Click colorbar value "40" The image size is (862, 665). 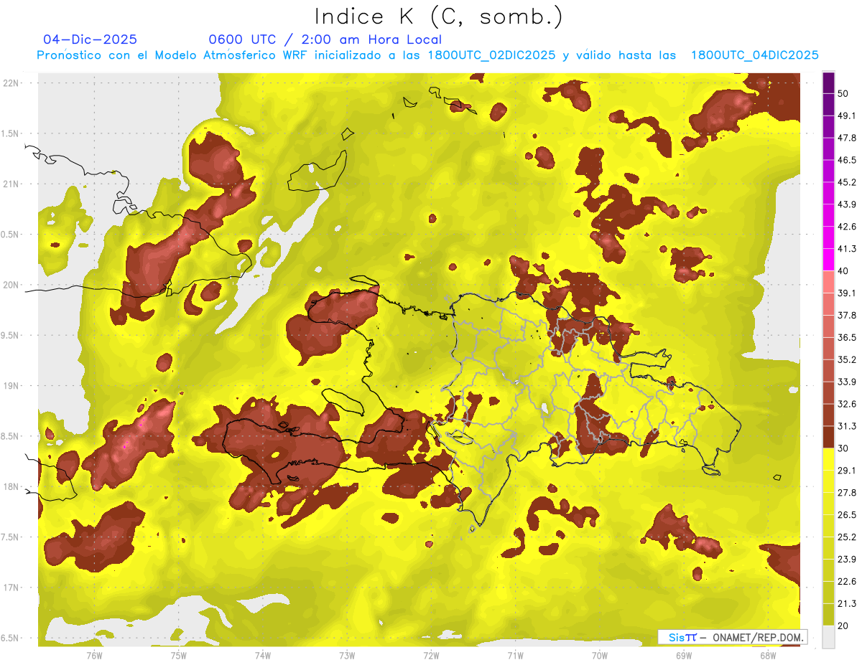(843, 271)
